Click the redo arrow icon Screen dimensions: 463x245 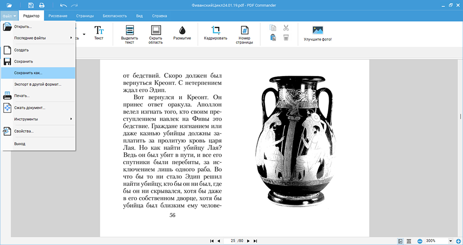tap(74, 5)
